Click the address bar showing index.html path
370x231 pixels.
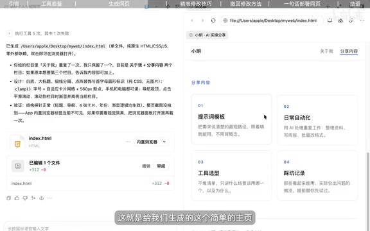point(271,21)
